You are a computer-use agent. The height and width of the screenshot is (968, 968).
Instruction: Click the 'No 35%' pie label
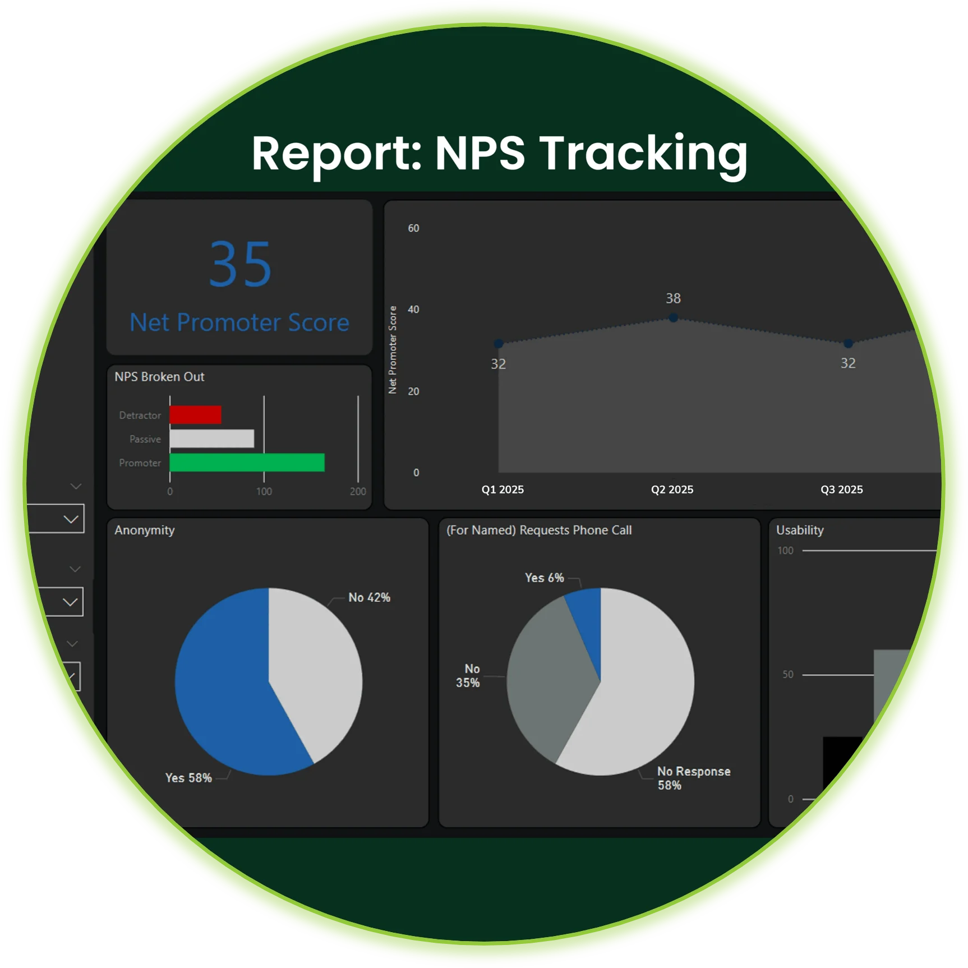pos(468,676)
